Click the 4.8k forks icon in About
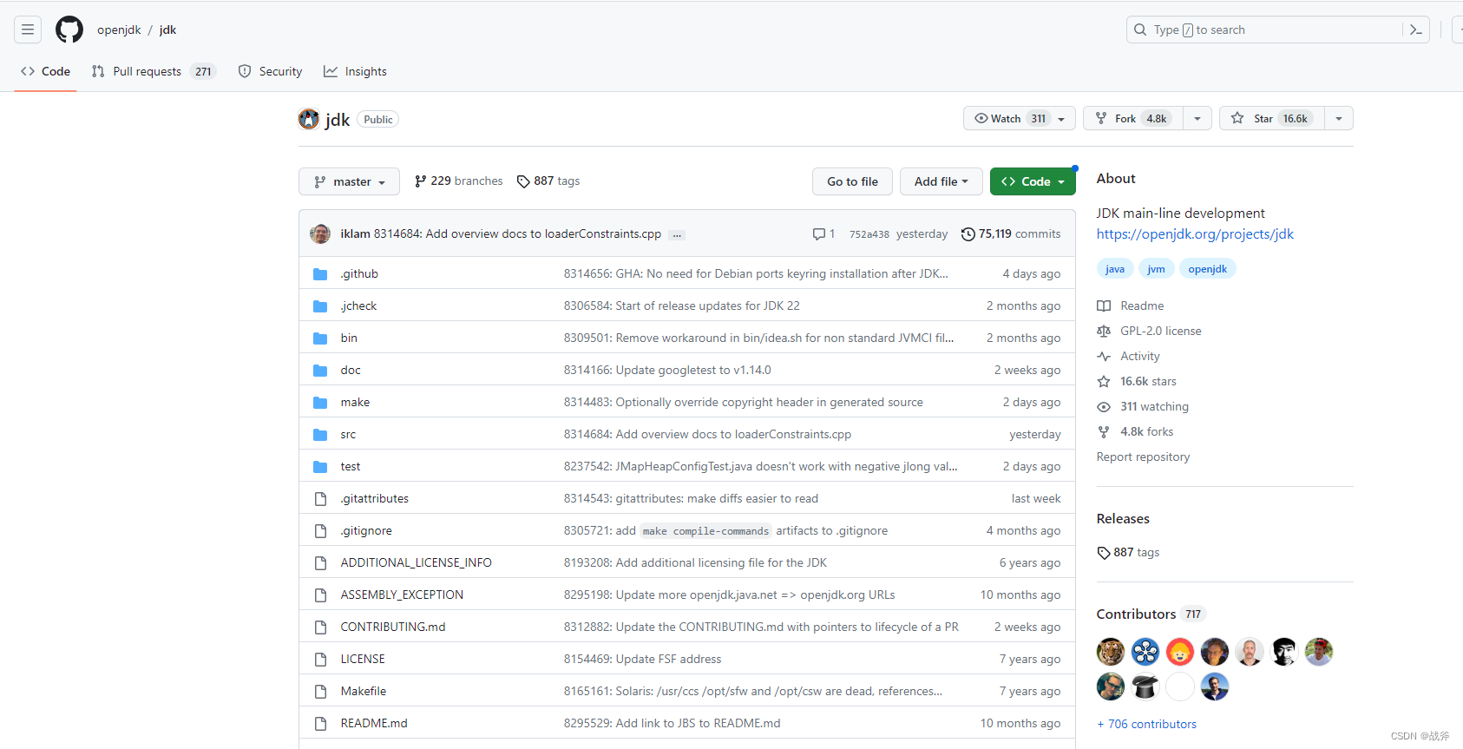 1104,431
